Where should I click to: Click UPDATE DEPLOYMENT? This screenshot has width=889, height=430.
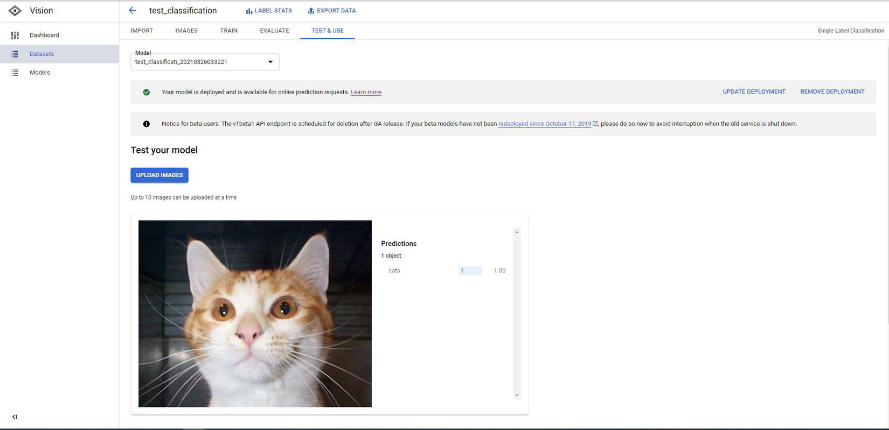pyautogui.click(x=754, y=92)
